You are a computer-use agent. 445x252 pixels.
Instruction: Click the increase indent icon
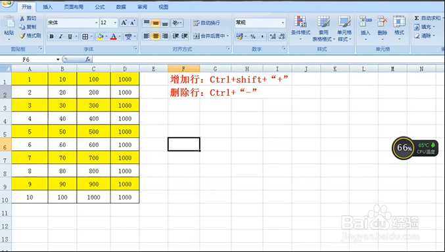point(185,36)
